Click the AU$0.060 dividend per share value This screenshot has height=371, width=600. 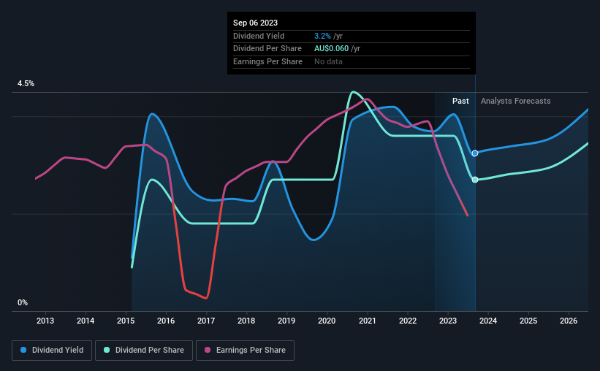tap(331, 49)
